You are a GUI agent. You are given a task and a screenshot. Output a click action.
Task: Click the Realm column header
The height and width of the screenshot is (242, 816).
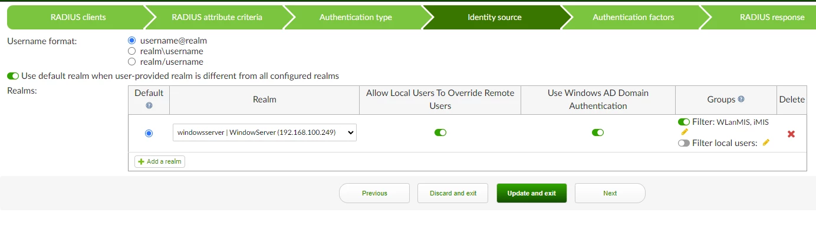click(265, 100)
